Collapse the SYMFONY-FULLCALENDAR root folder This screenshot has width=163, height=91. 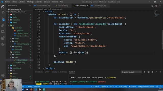click(x=20, y=12)
